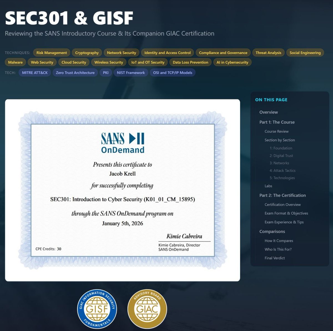
Task: Select the Threat Analysis tag
Action: tap(268, 53)
